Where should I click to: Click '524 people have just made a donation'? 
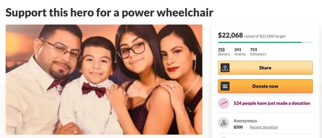pyautogui.click(x=272, y=103)
